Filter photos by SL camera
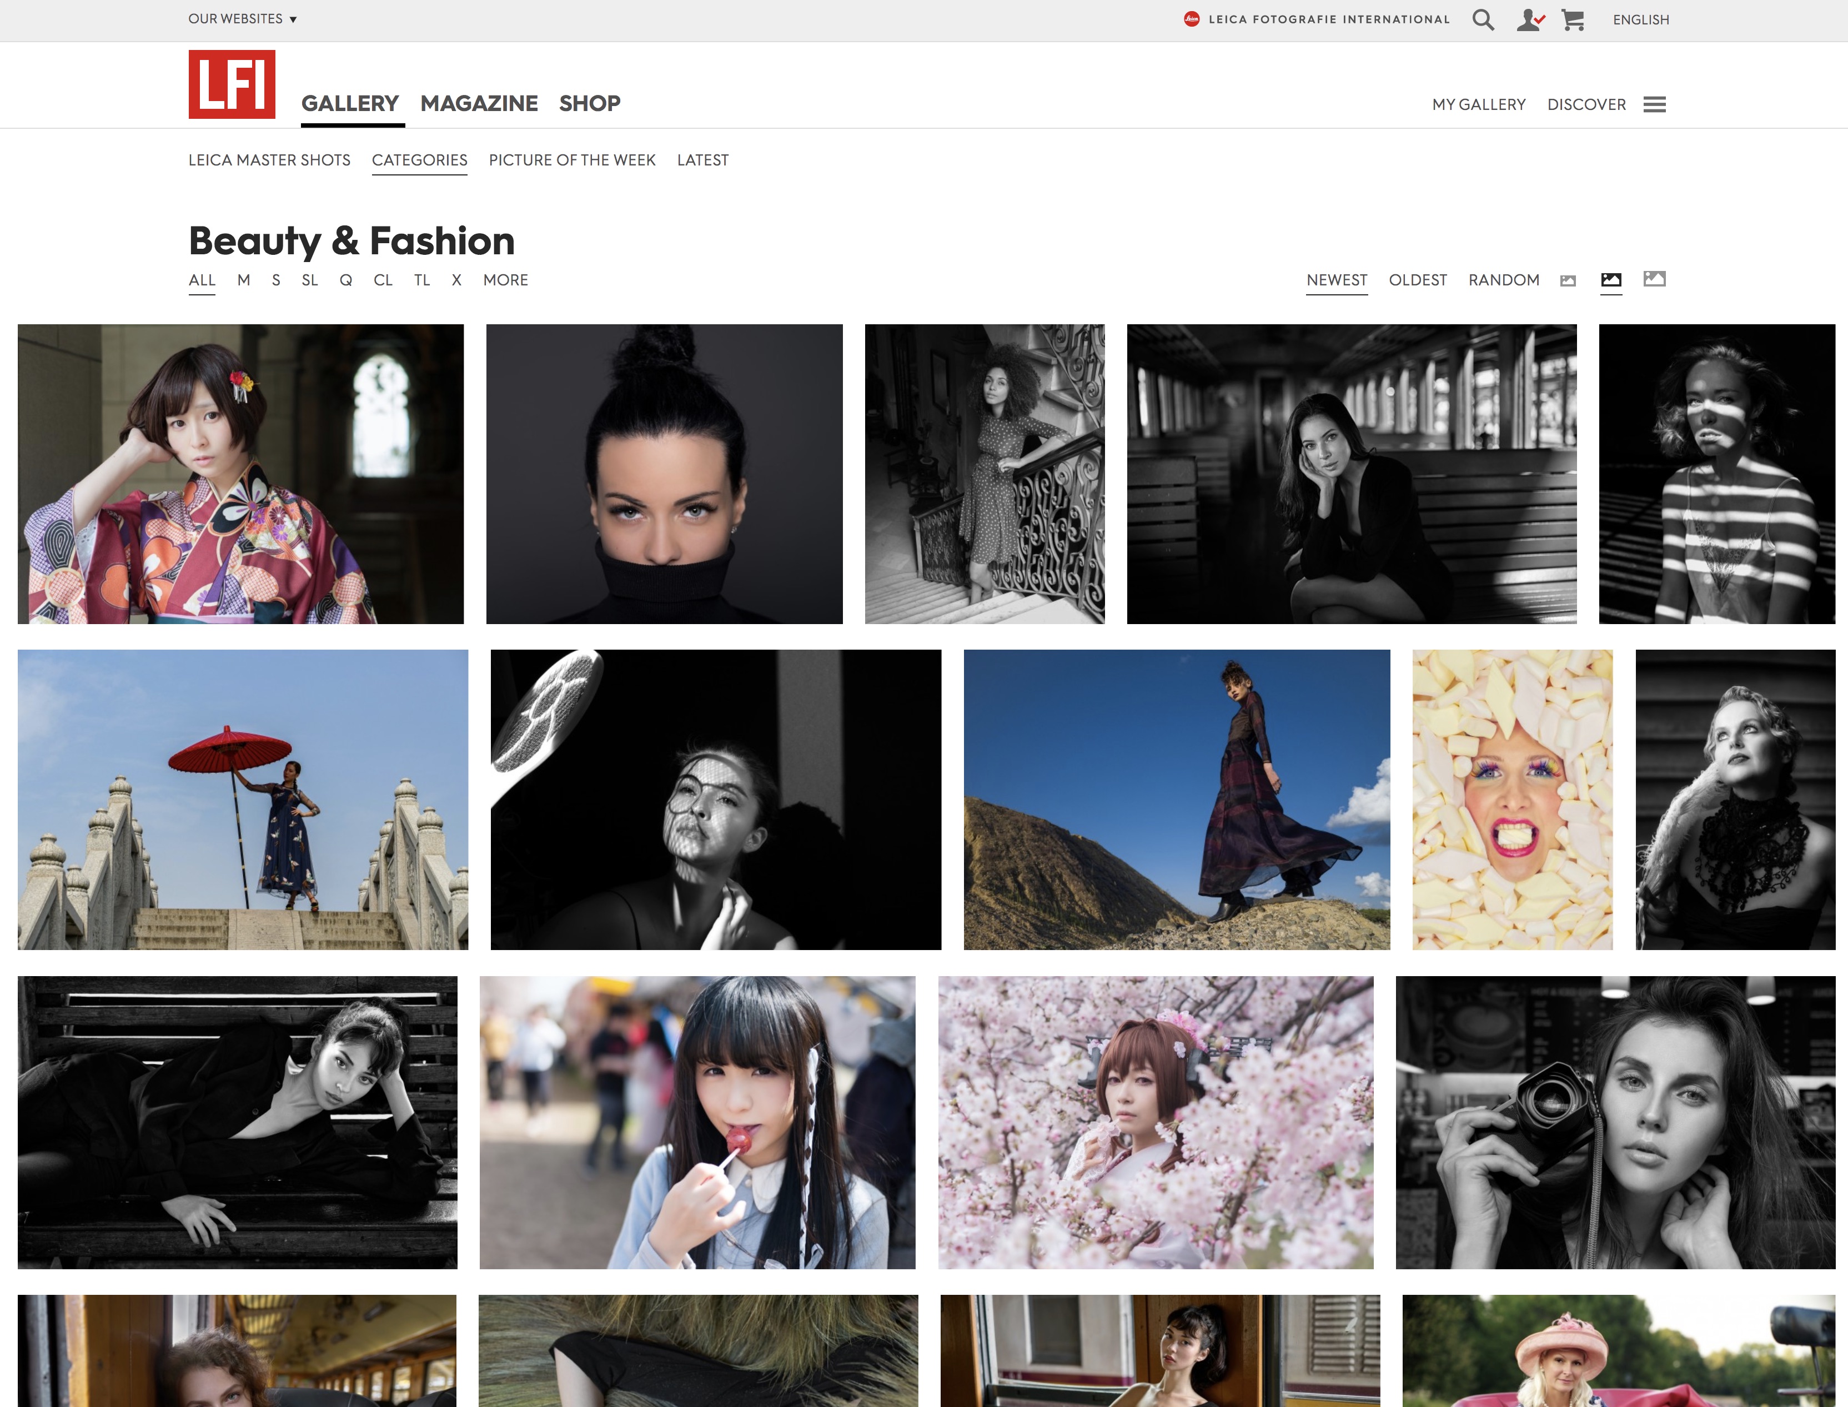Image resolution: width=1848 pixels, height=1407 pixels. coord(309,280)
